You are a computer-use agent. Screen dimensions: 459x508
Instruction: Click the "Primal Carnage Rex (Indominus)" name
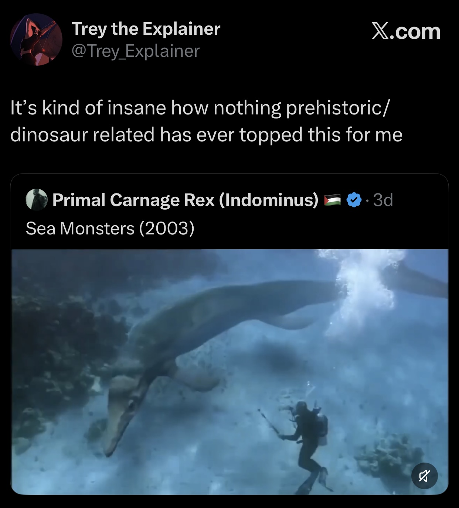click(x=185, y=200)
